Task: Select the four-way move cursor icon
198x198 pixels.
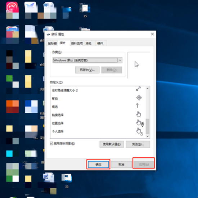Action: click(x=139, y=98)
